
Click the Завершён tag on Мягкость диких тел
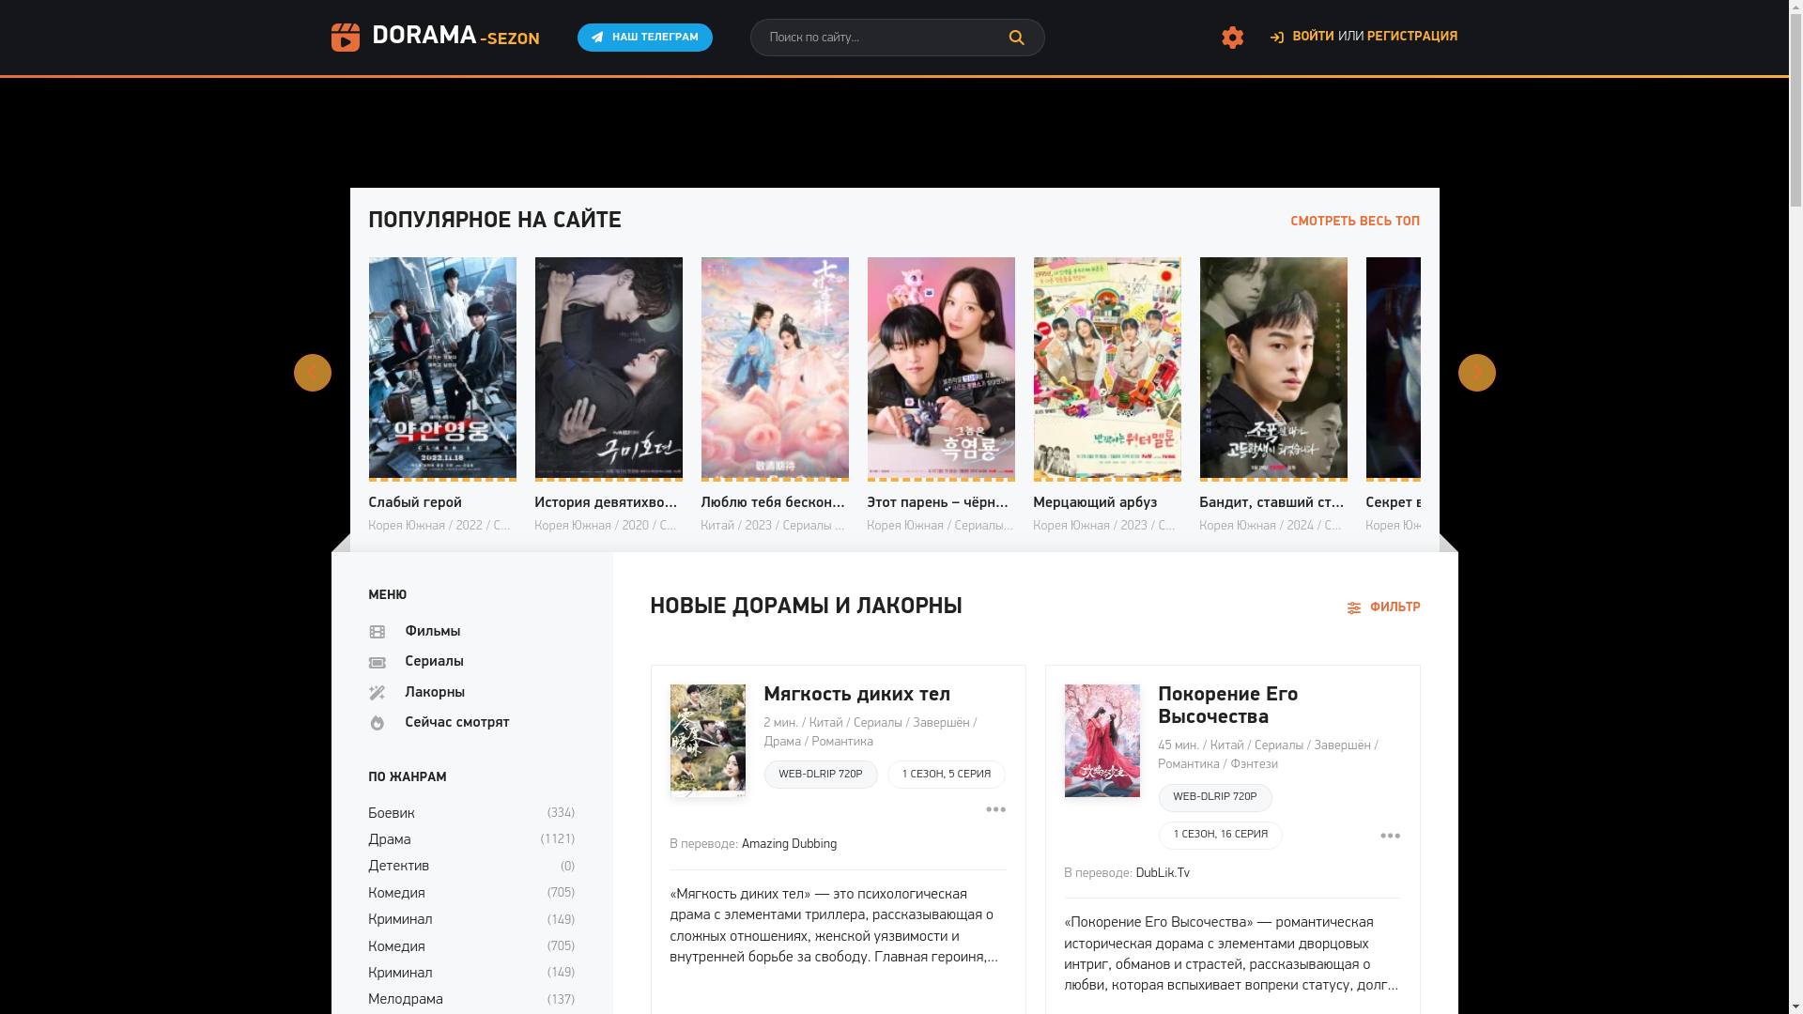[x=941, y=723]
